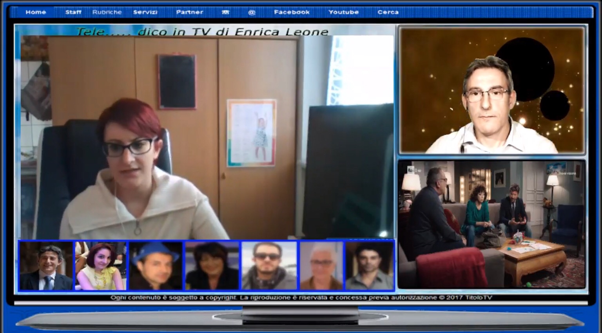Visit the Facebook link
Image resolution: width=602 pixels, height=333 pixels.
(292, 12)
